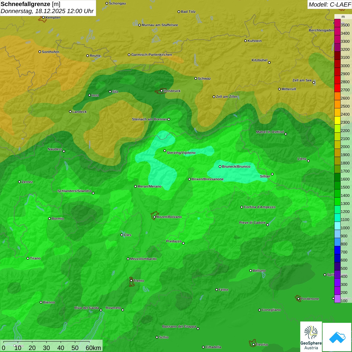352x352 pixels.
Task: Click the 700 value in the legend
Action: pyautogui.click(x=344, y=252)
